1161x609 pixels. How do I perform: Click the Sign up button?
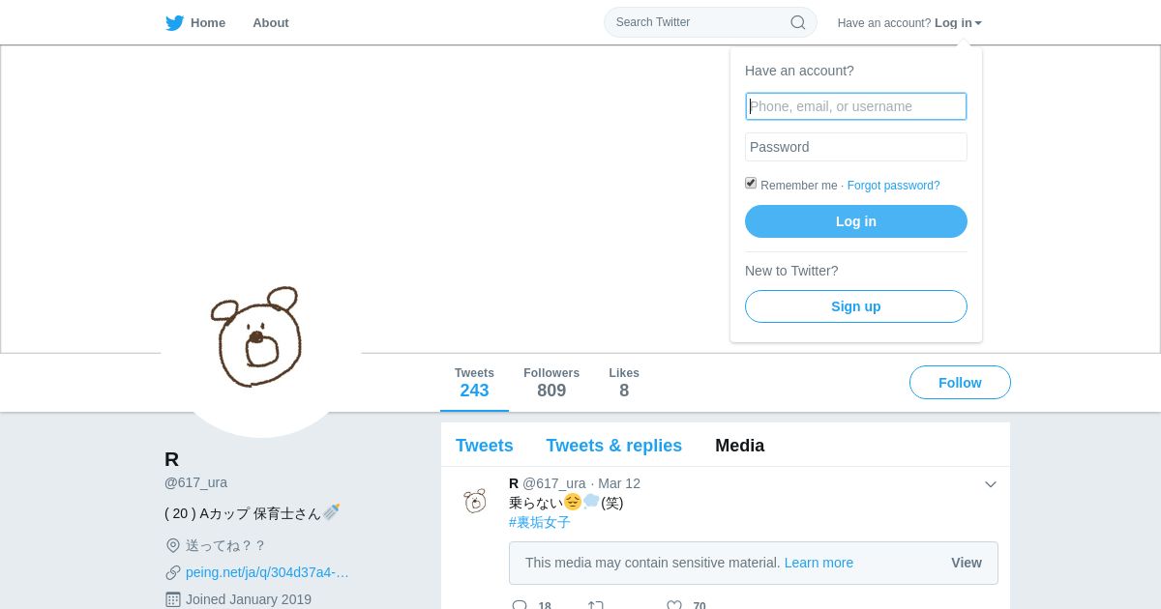point(856,306)
